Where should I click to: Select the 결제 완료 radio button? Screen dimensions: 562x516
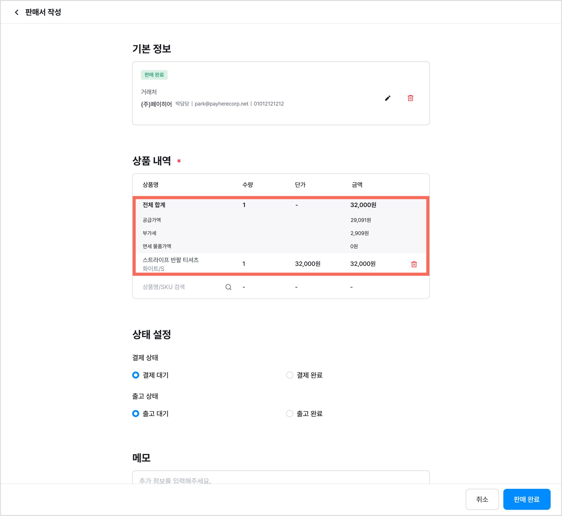pyautogui.click(x=290, y=375)
